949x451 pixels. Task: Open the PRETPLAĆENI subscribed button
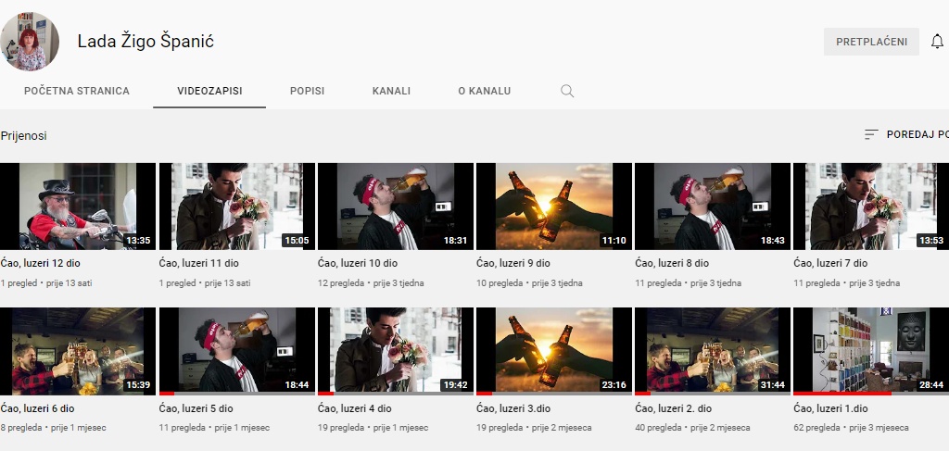pos(871,42)
